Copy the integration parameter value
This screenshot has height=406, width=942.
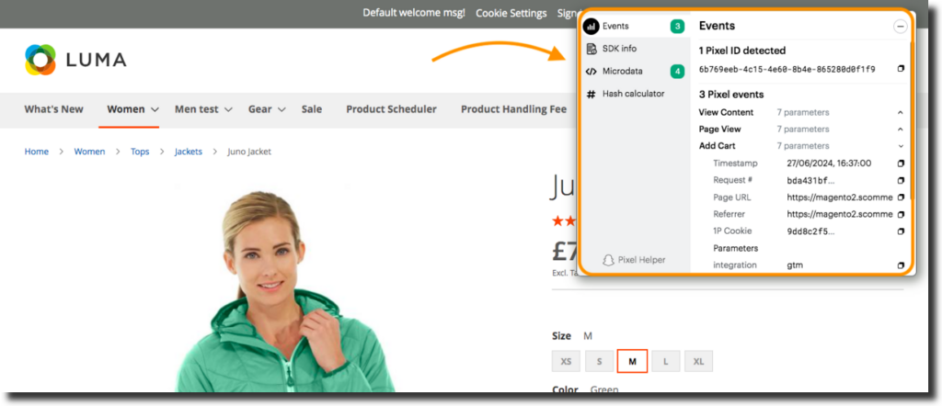coord(901,265)
